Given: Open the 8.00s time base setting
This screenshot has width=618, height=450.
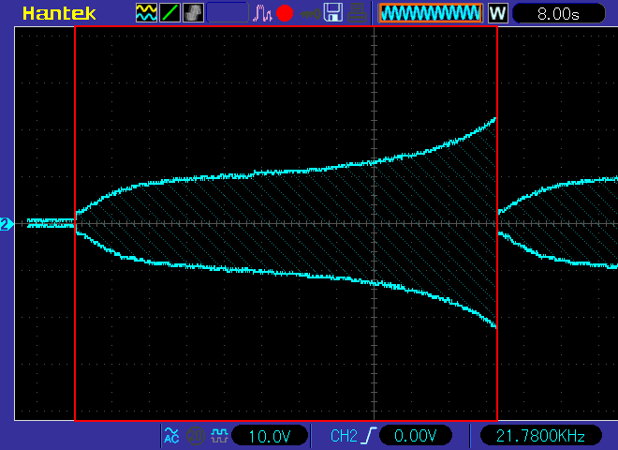Looking at the screenshot, I should tap(558, 14).
